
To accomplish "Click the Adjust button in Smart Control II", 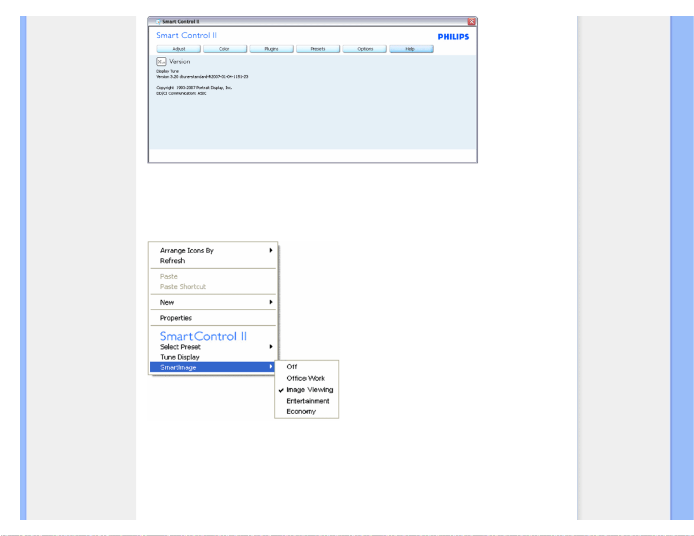I will (x=179, y=49).
